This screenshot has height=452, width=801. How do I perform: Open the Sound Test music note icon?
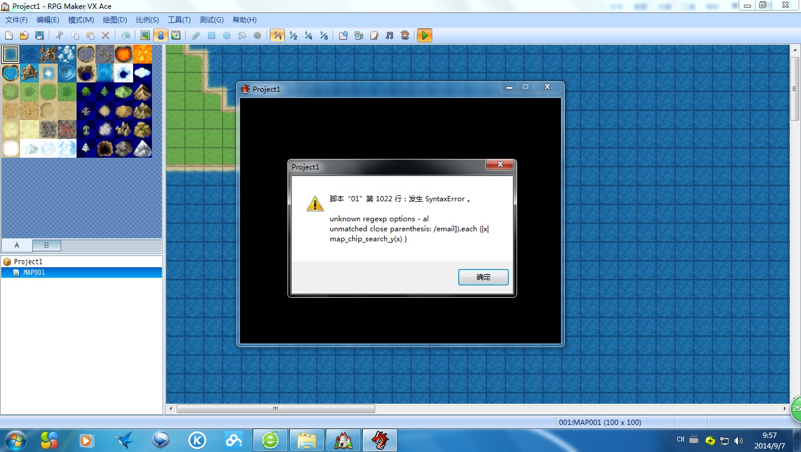[x=389, y=35]
